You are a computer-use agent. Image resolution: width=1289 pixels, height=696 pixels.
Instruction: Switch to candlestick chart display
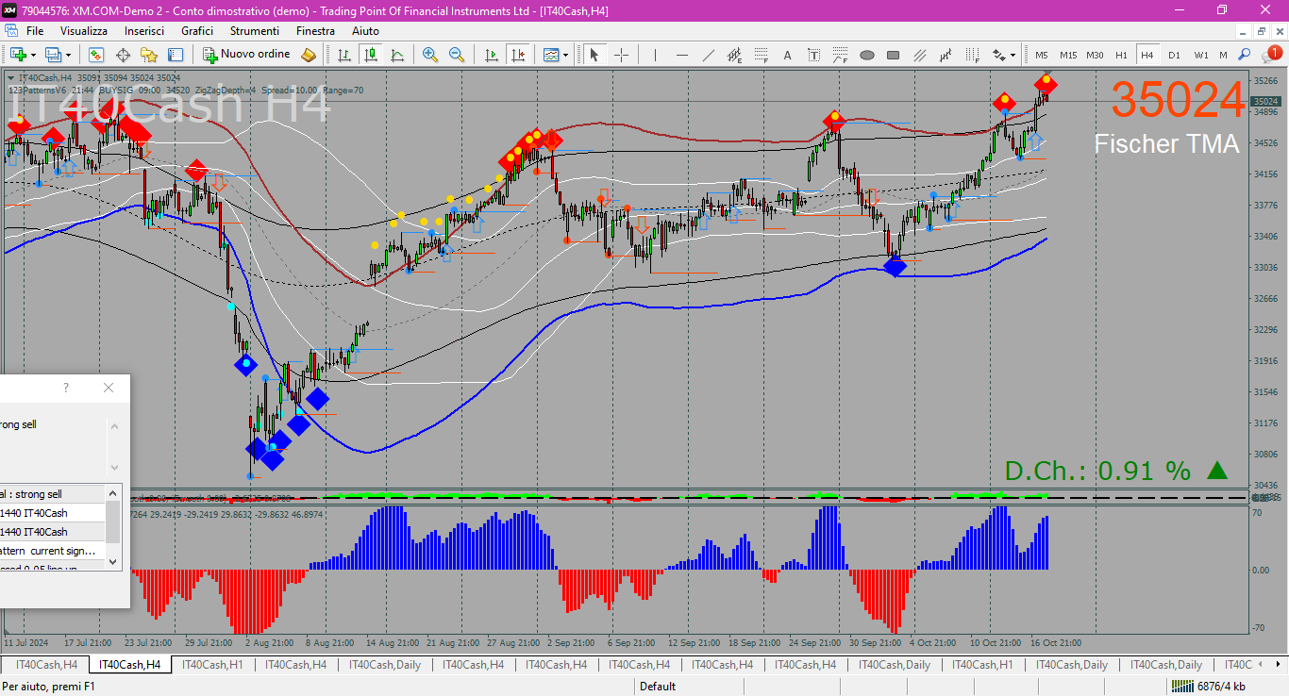click(x=371, y=55)
